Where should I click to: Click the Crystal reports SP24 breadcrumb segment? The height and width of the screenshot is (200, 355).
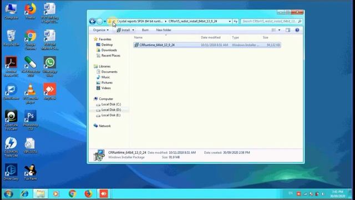140,21
